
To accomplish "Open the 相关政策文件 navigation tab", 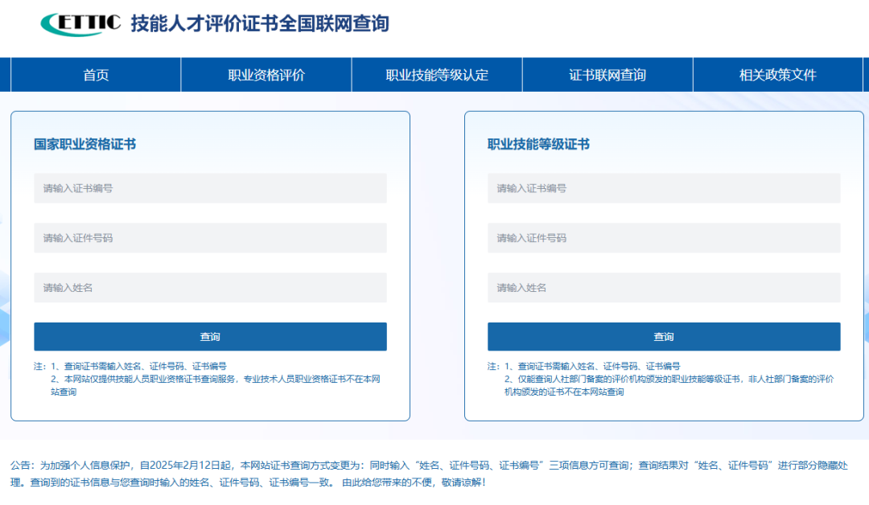I will click(777, 75).
